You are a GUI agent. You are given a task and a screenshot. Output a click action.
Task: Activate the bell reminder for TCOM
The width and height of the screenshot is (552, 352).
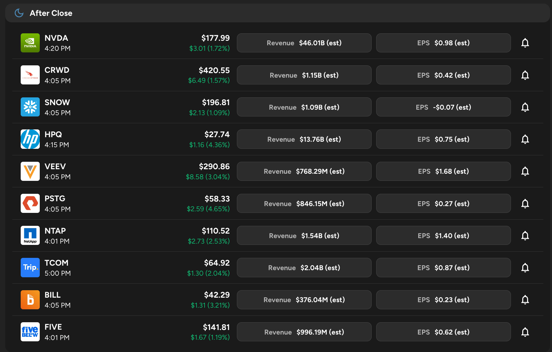(525, 268)
